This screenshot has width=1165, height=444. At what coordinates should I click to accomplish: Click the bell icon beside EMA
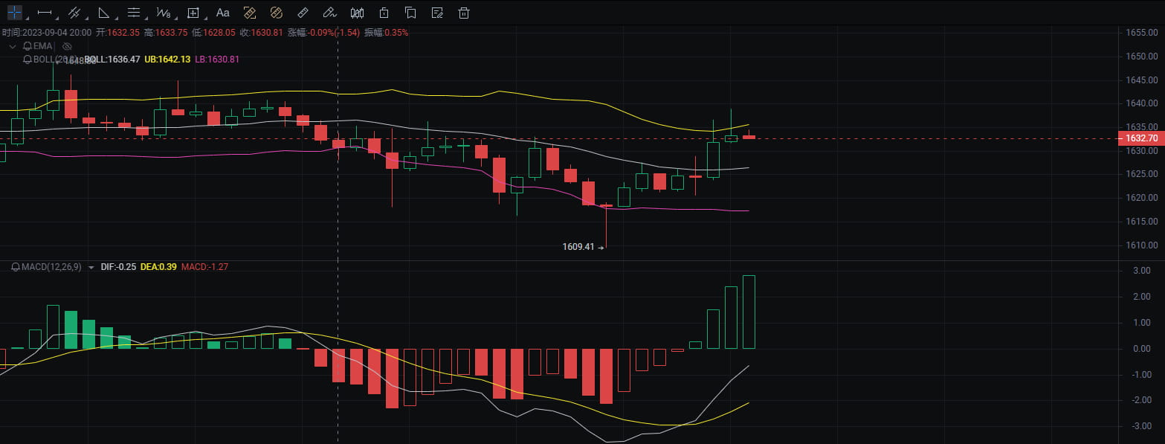click(x=28, y=46)
